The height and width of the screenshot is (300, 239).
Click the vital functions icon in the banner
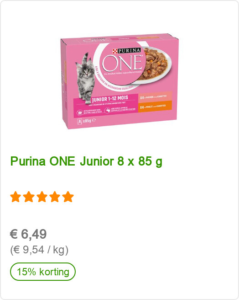[x=80, y=112]
